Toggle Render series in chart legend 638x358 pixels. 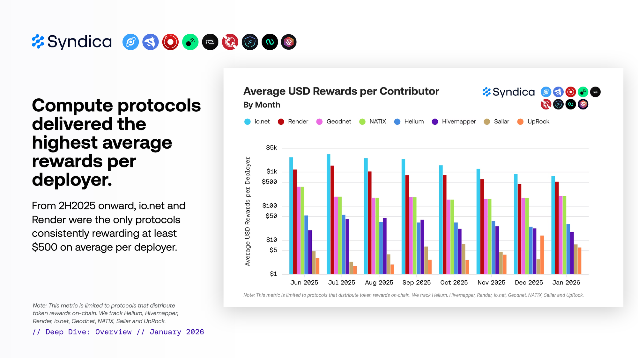[298, 122]
